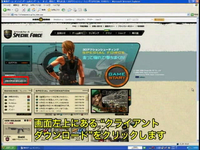Focus the address bar URL field
200x150 pixels.
[x=99, y=15]
